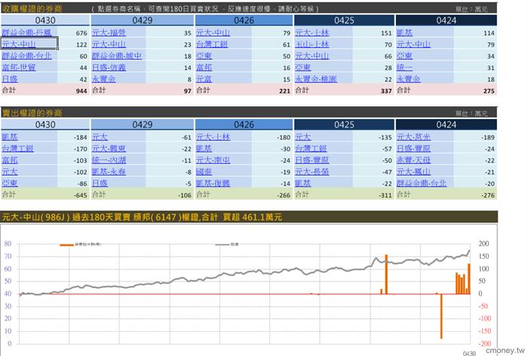This screenshot has width=528, height=356.
Task: Click seller 元大 link valued -102
Action: click(10, 171)
